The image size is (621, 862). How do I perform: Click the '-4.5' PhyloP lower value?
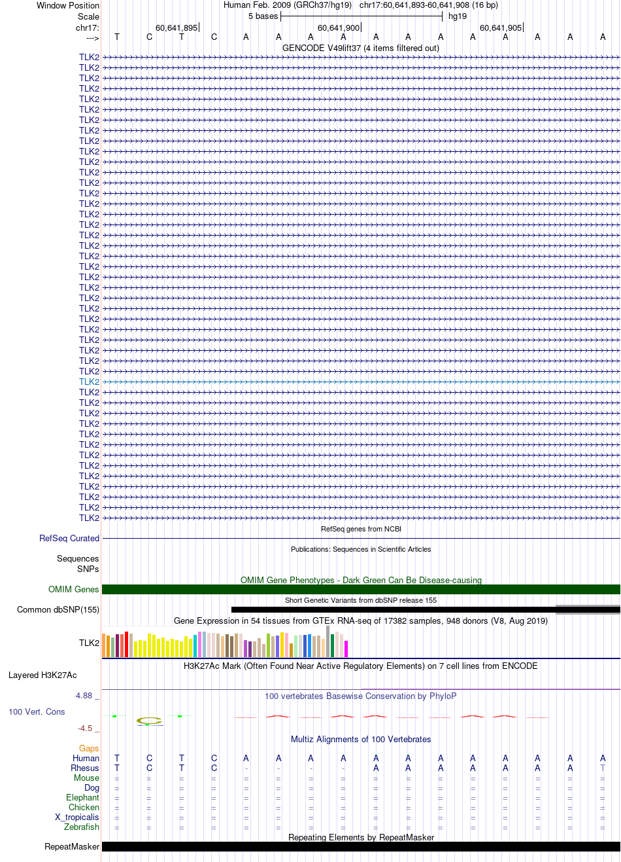coord(85,728)
